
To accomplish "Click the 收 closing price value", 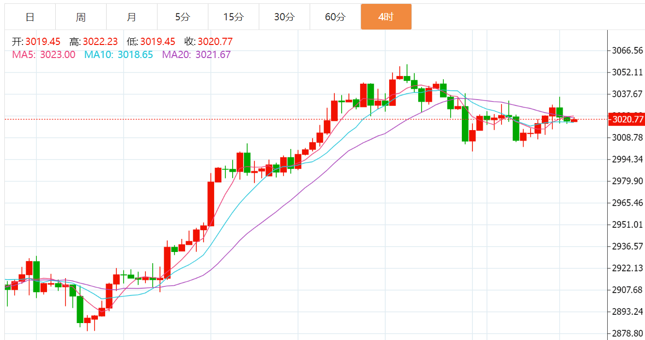I will [215, 42].
